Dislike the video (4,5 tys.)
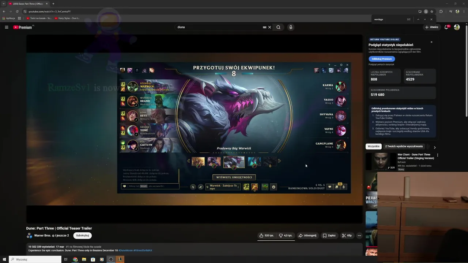The width and height of the screenshot is (468, 263). click(286, 236)
